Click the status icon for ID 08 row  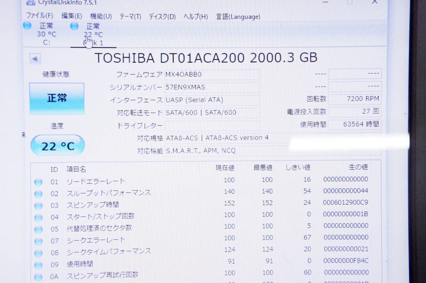coord(38,253)
